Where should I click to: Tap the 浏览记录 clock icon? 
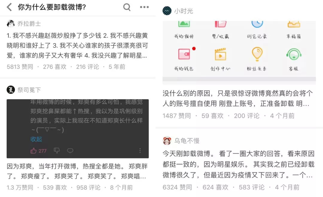pos(257,24)
